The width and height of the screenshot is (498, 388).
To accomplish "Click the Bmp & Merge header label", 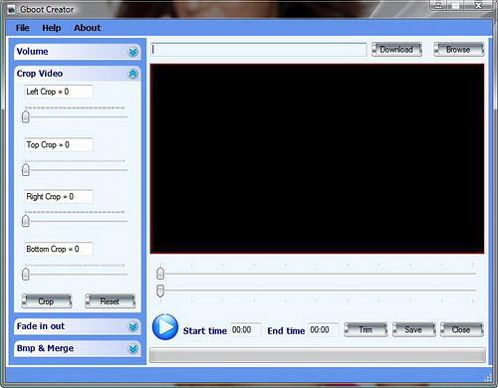I will click(x=45, y=348).
